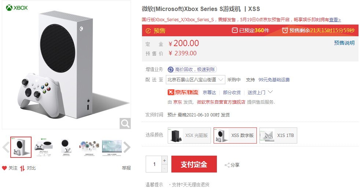Click the share icon beside 分享
Viewport: 360px width, 193px height.
click(x=227, y=165)
